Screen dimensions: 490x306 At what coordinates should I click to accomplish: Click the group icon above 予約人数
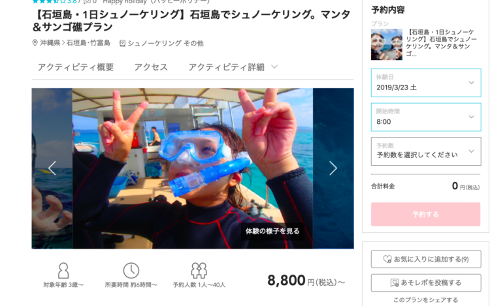click(x=199, y=270)
